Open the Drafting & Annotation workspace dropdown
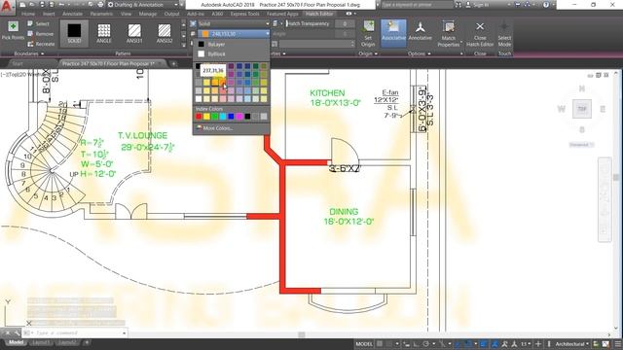623x350 pixels. tap(143, 5)
